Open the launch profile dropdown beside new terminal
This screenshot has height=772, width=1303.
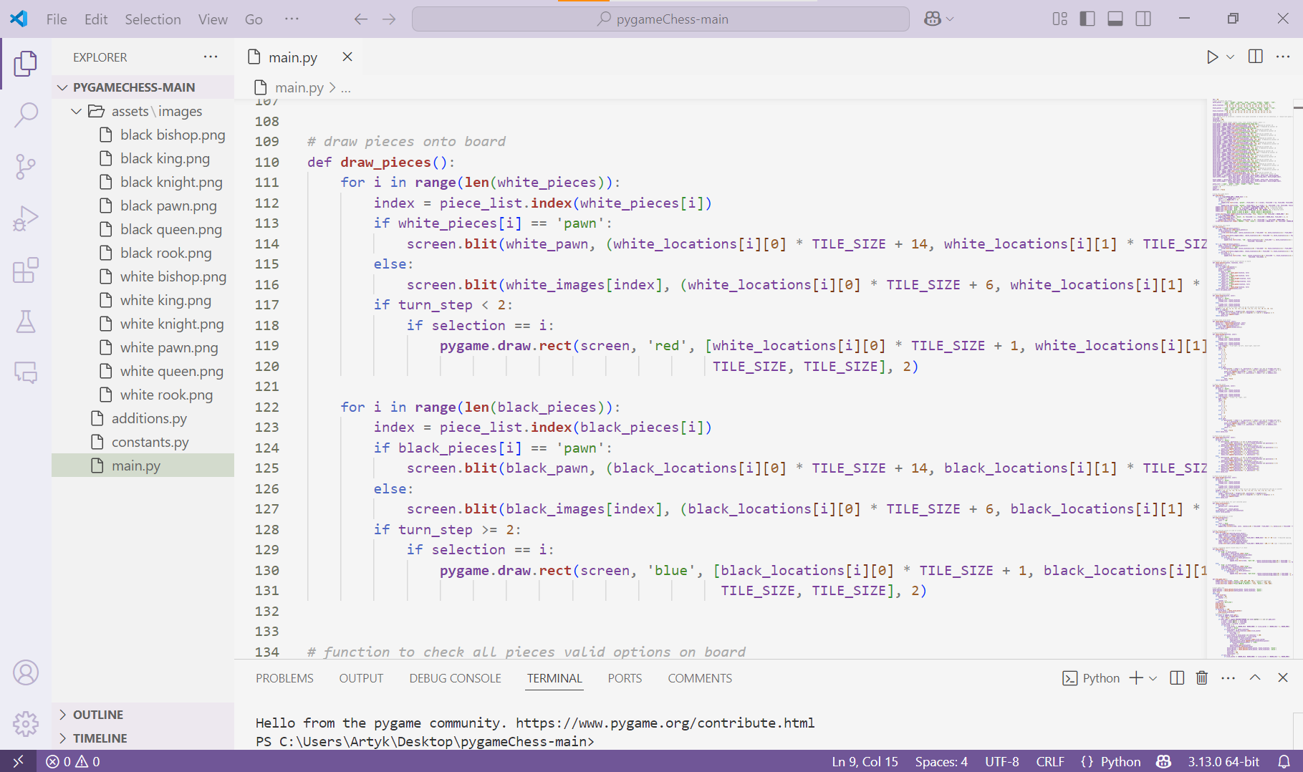point(1153,678)
